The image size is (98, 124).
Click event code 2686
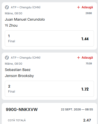tap(89, 13)
